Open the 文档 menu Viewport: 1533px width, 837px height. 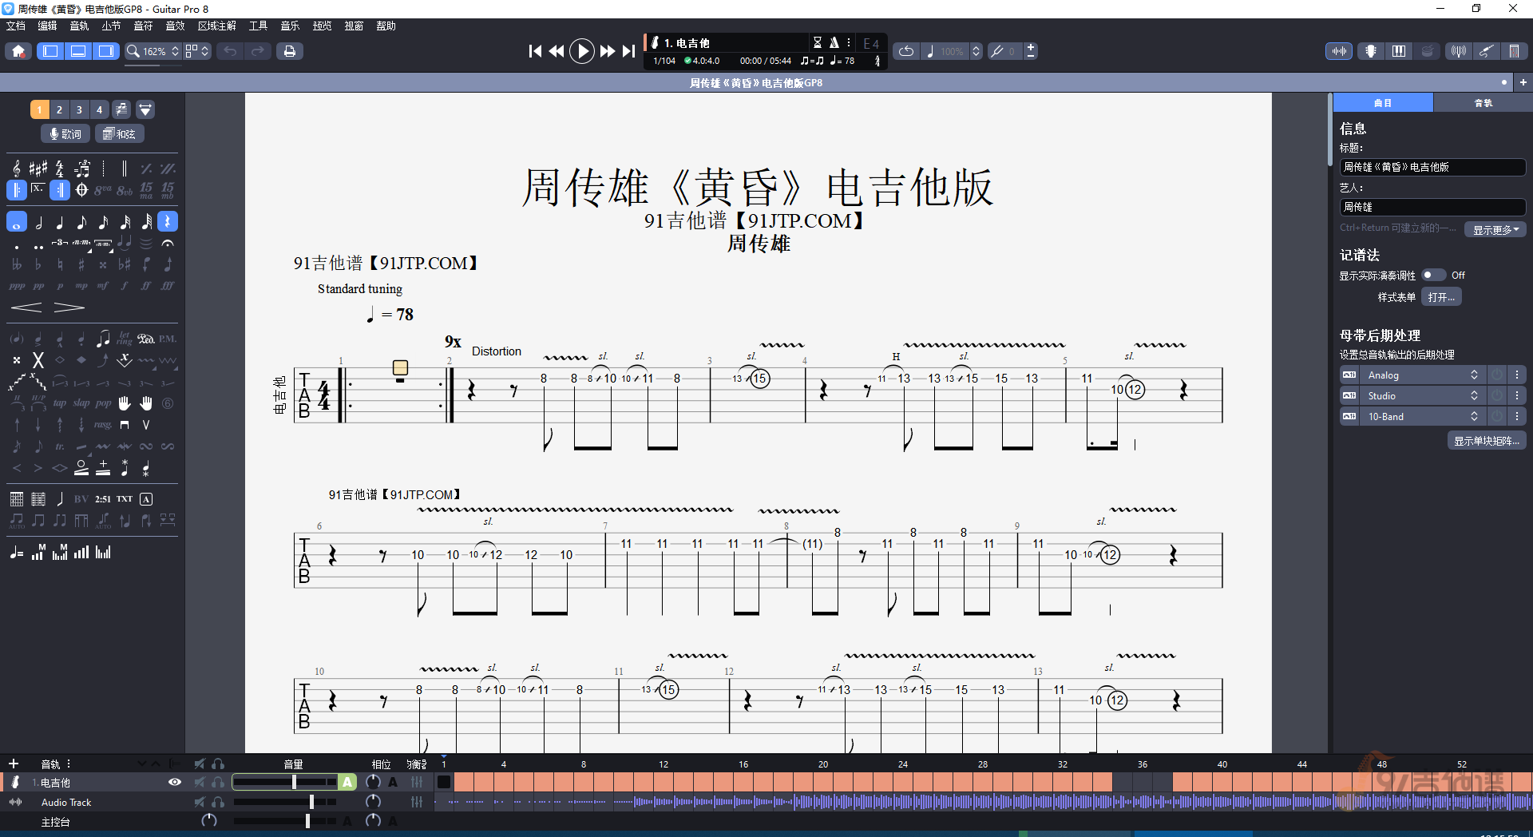point(16,26)
